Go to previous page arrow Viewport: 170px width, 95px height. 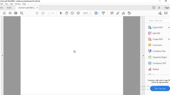tap(37, 13)
